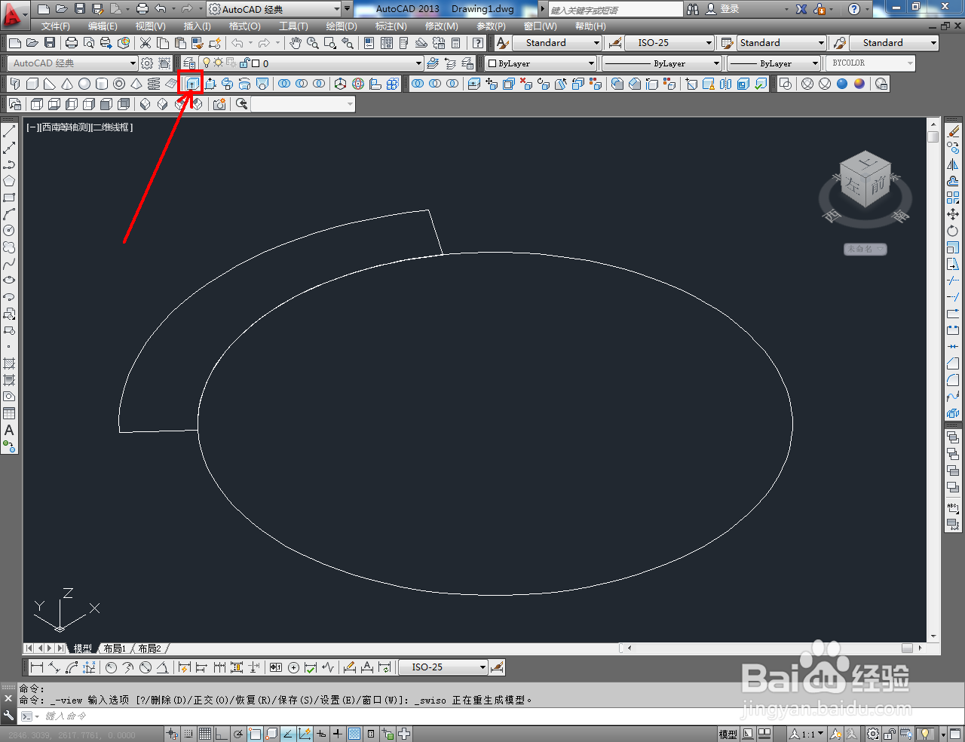This screenshot has height=742, width=965.
Task: Expand the layer list dropdown arrow
Action: (x=418, y=63)
